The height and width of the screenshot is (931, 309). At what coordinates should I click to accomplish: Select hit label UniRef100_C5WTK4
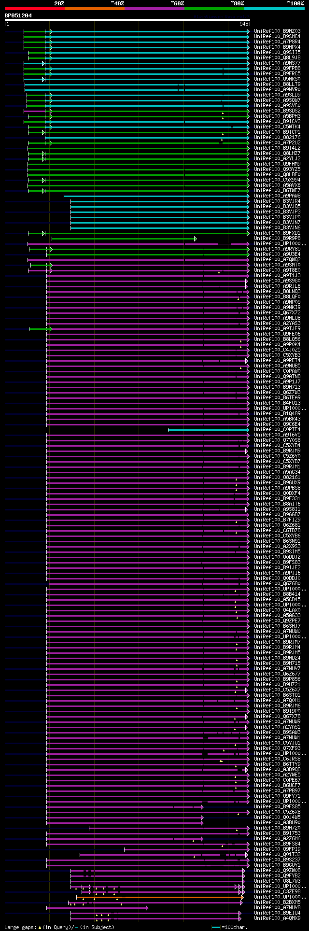point(277,127)
